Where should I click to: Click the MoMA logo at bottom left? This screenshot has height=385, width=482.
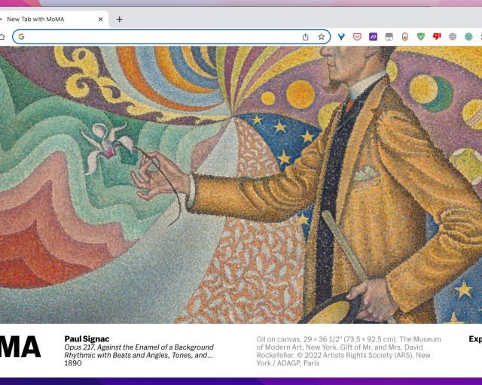pos(20,347)
